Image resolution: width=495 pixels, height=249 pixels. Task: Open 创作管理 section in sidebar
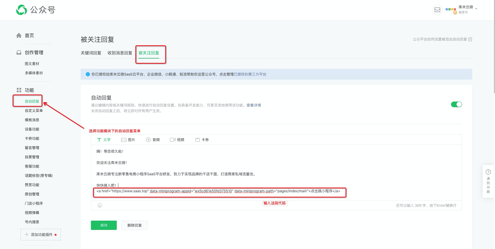pyautogui.click(x=34, y=52)
